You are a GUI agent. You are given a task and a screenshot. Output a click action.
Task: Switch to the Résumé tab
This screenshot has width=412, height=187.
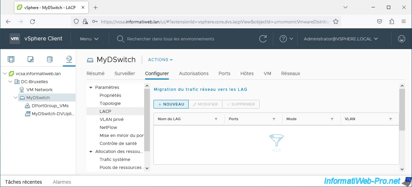(96, 73)
